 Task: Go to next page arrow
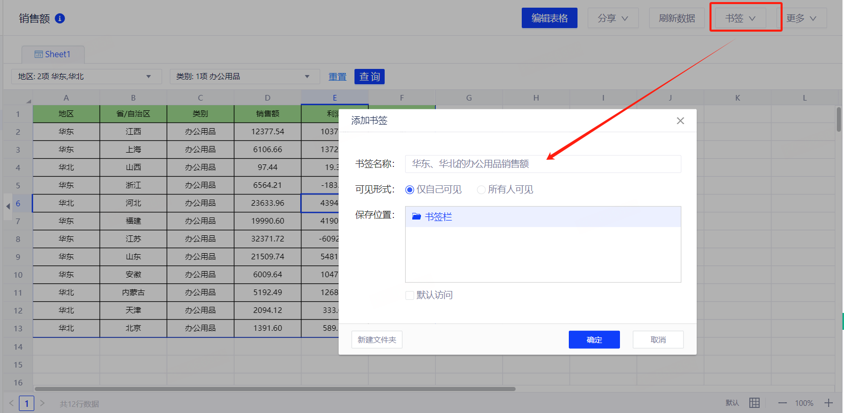42,403
